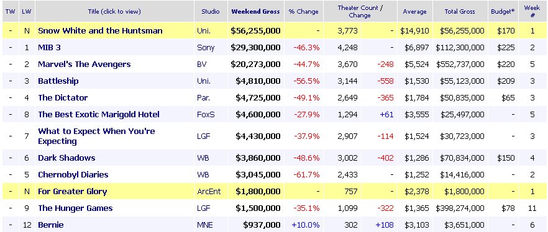548x232 pixels.
Task: Open What to Expect When You're Expecting
Action: click(x=96, y=136)
